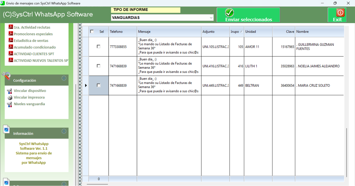This screenshot has height=186, width=355.
Task: Click phone cell in LILITH 1 row
Action: (x=123, y=66)
